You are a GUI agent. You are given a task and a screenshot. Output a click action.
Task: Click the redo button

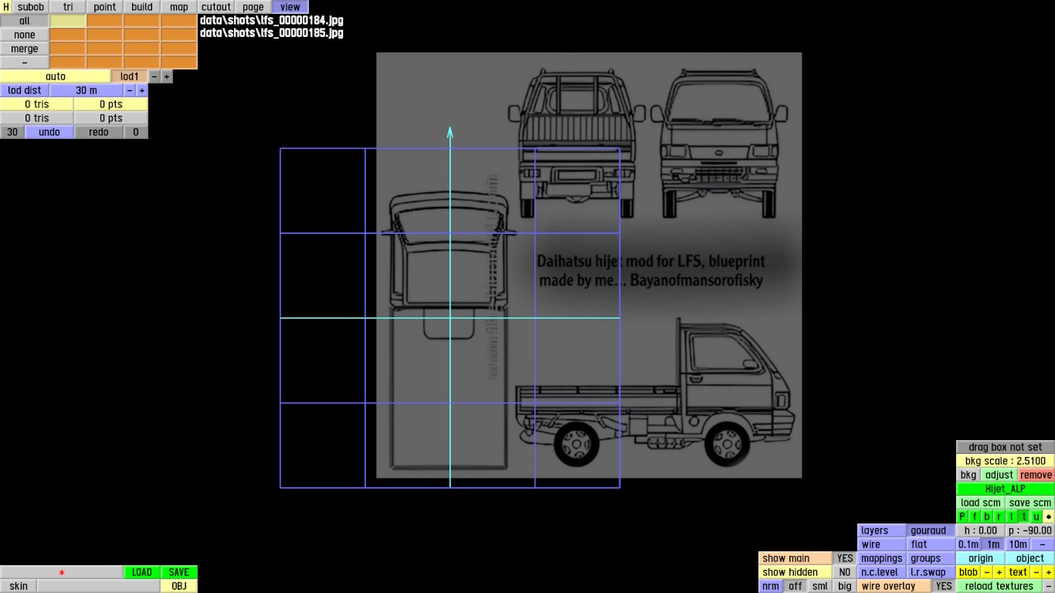tap(99, 132)
